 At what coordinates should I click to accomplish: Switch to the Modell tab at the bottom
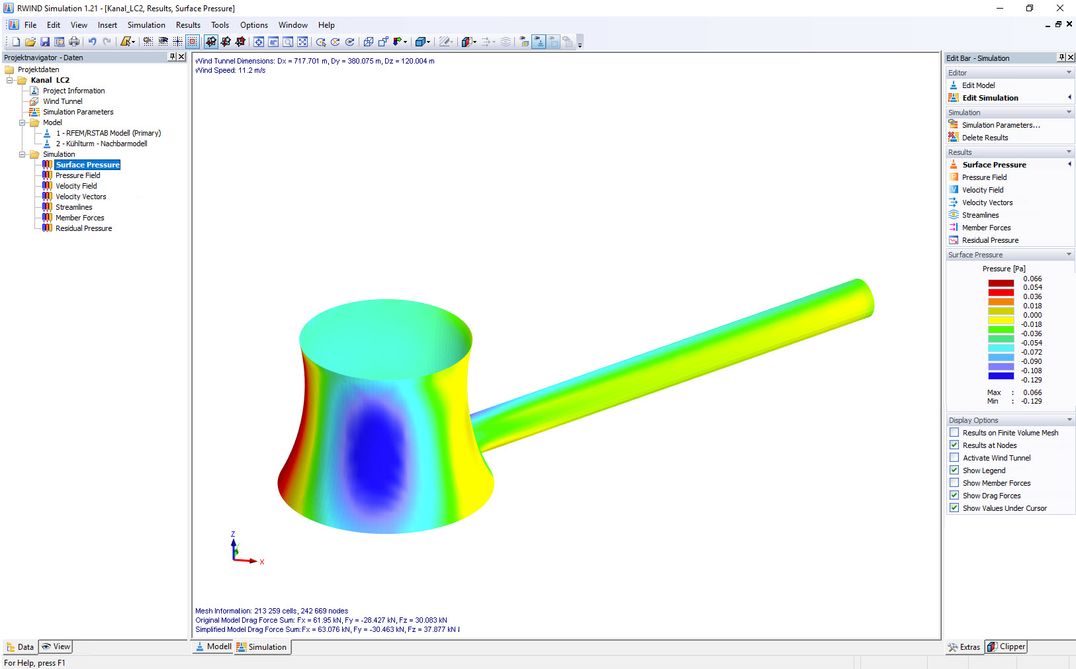[212, 647]
